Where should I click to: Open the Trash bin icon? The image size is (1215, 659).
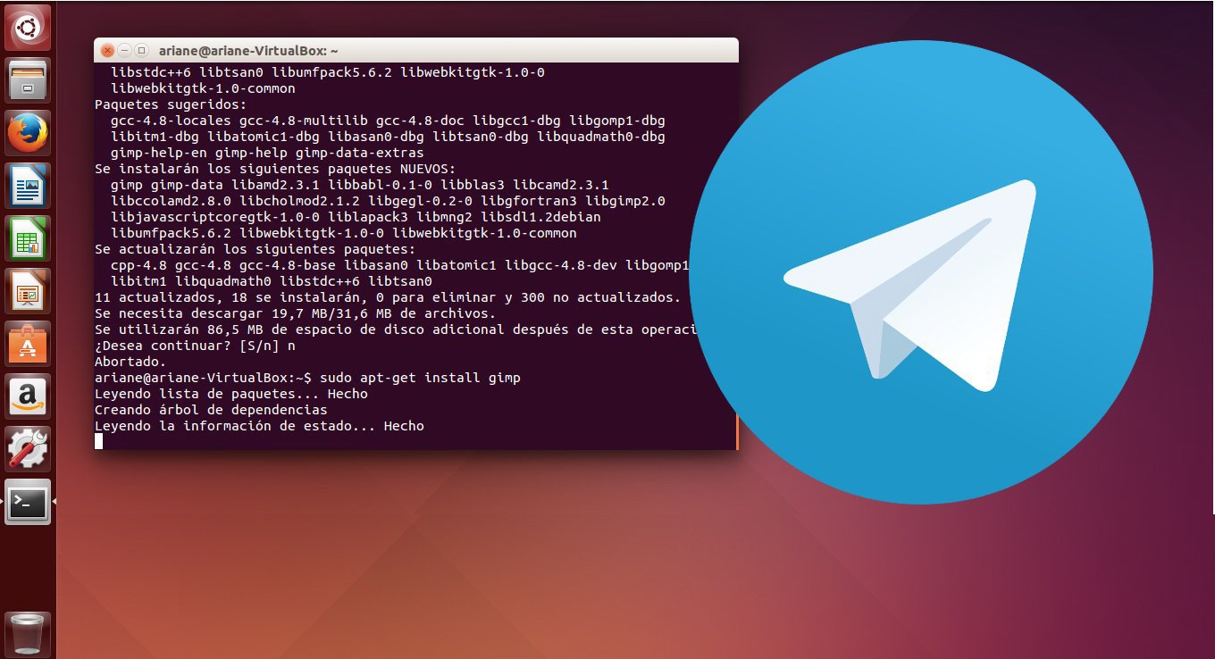28,635
